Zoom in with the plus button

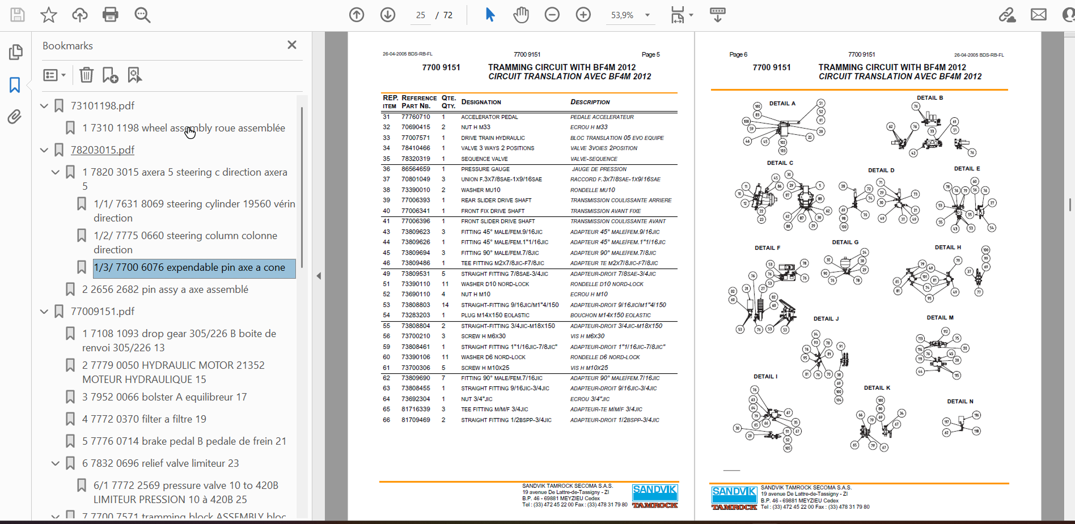(583, 15)
